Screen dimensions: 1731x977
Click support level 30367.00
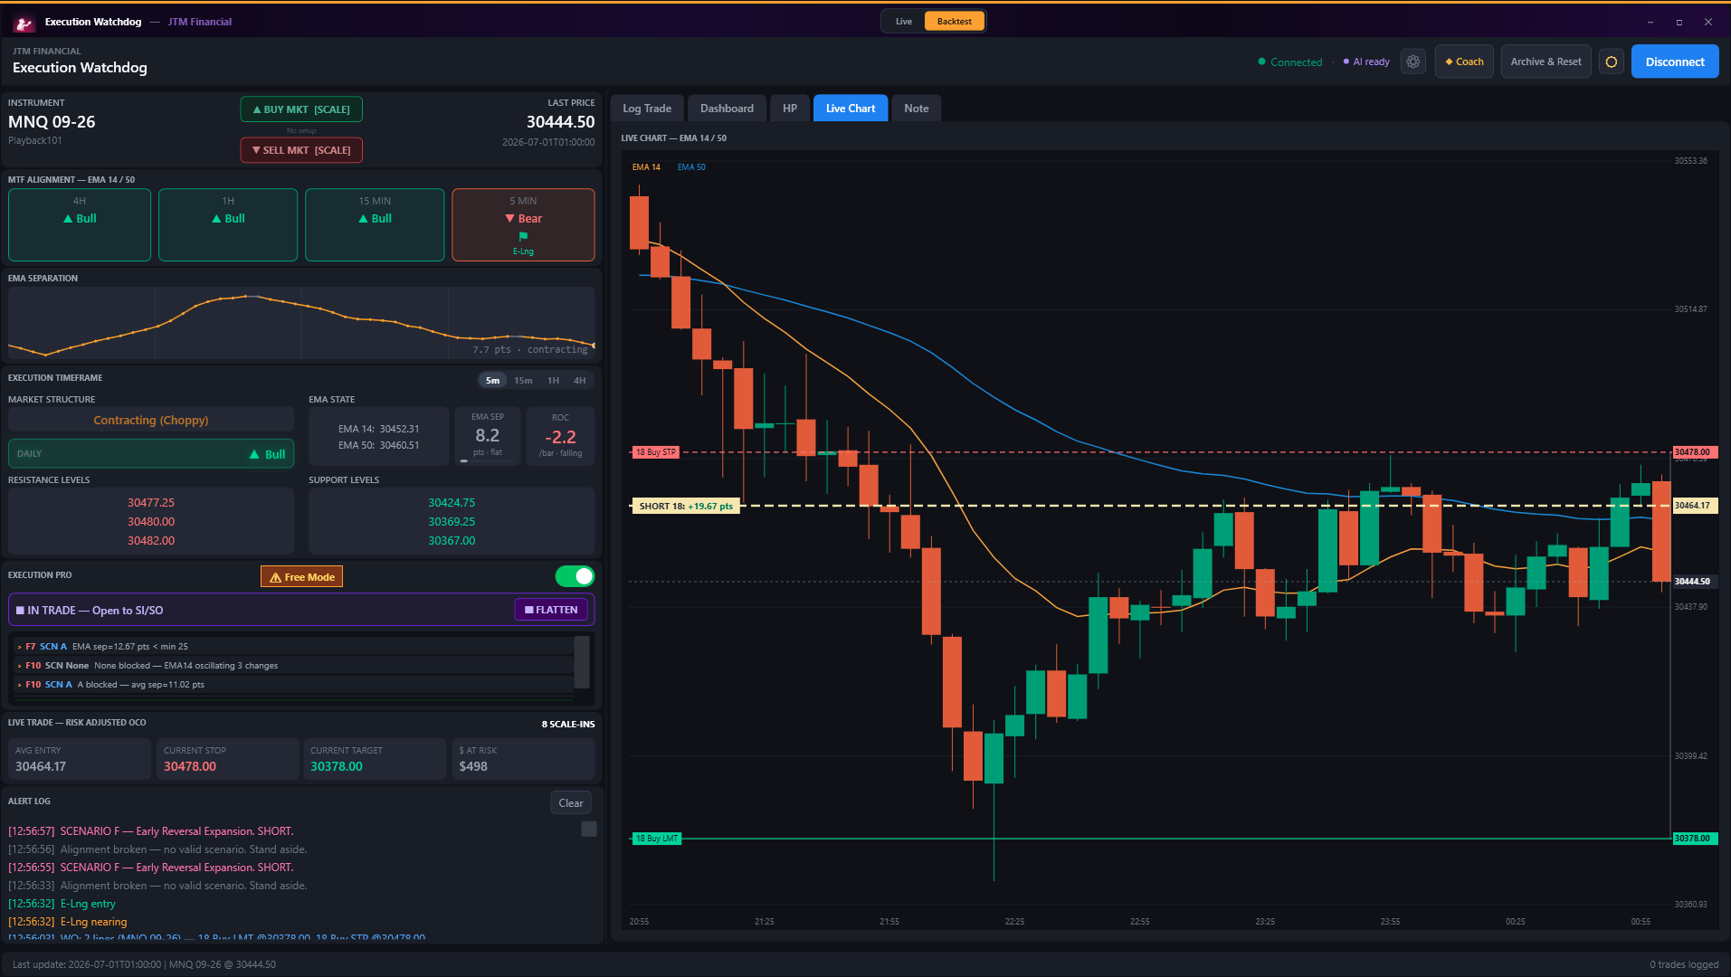452,541
